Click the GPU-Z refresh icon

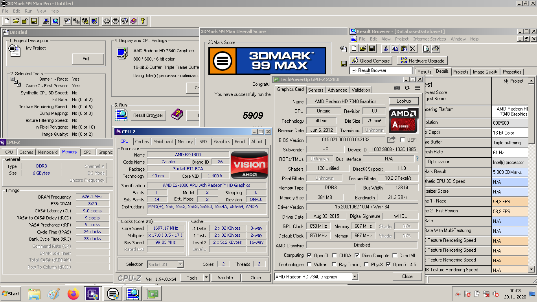pos(407,88)
